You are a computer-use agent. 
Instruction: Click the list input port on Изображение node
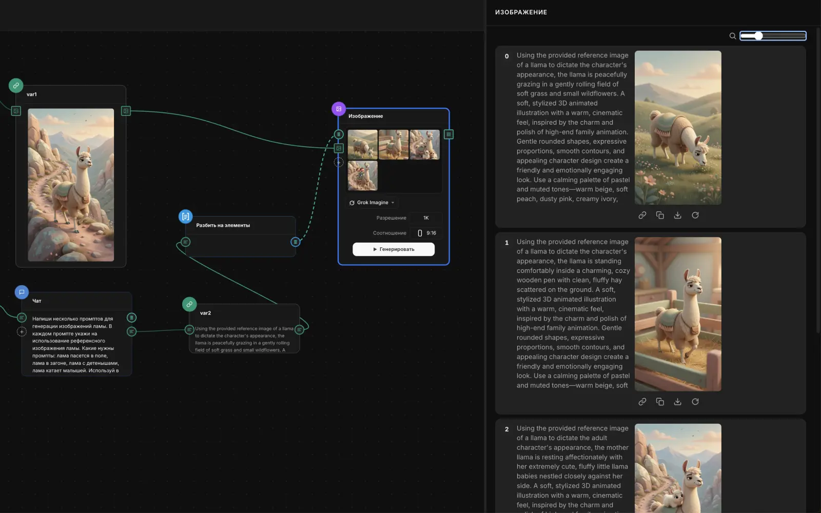(x=339, y=134)
